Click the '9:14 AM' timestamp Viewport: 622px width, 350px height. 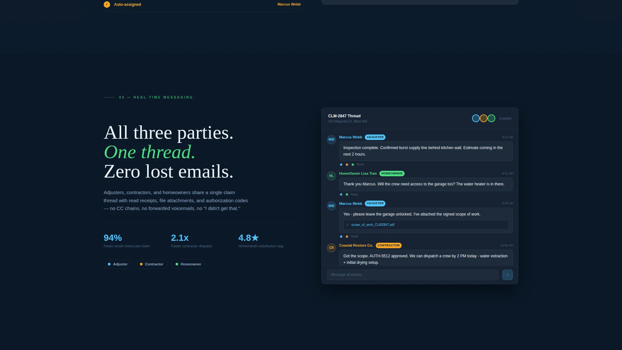pos(507,137)
